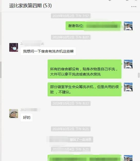Click the 撤回了一条消息 system notice
Viewport: 140px width, 161px height.
point(71,139)
